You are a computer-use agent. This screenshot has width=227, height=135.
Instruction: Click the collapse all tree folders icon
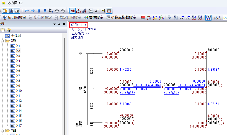[x=3, y=30]
